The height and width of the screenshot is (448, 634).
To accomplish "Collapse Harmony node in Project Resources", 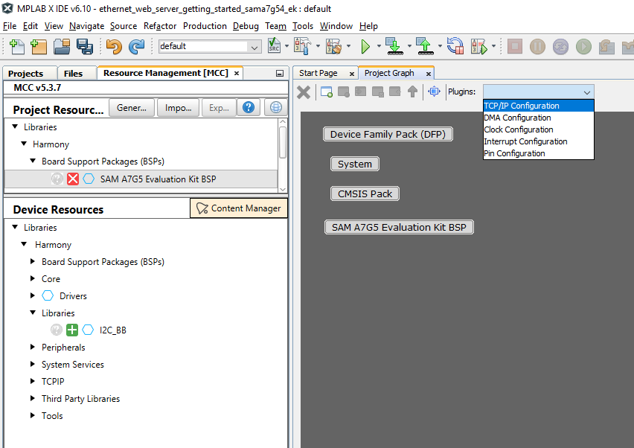I will (x=24, y=144).
